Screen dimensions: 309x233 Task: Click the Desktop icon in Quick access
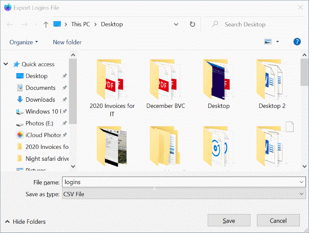pos(20,76)
